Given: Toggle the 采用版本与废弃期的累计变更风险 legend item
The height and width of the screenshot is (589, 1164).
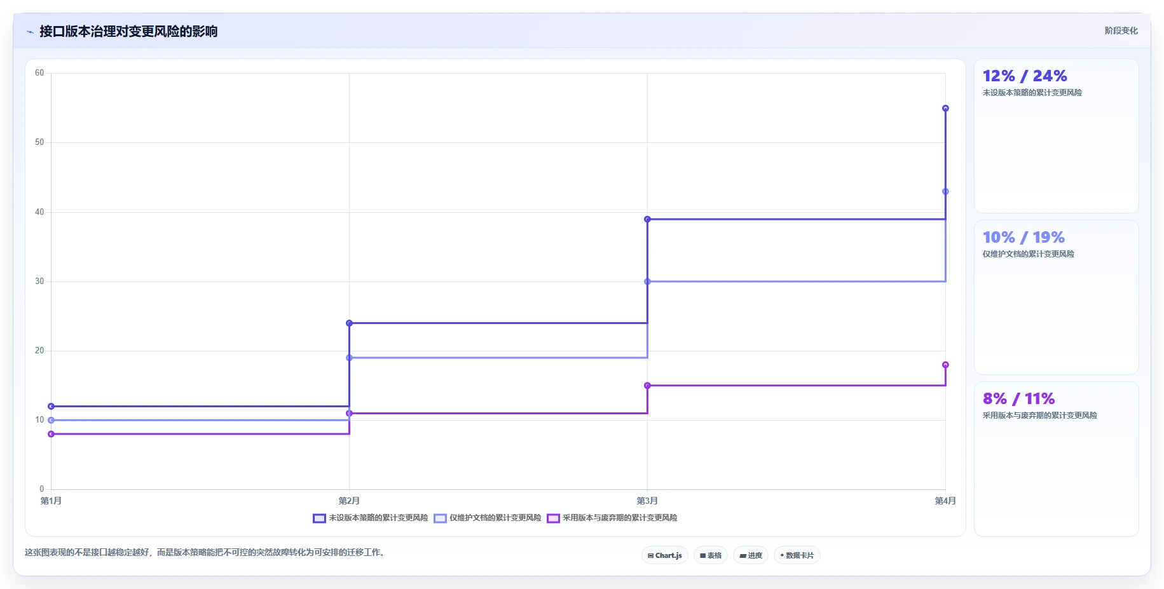Looking at the screenshot, I should (x=612, y=518).
